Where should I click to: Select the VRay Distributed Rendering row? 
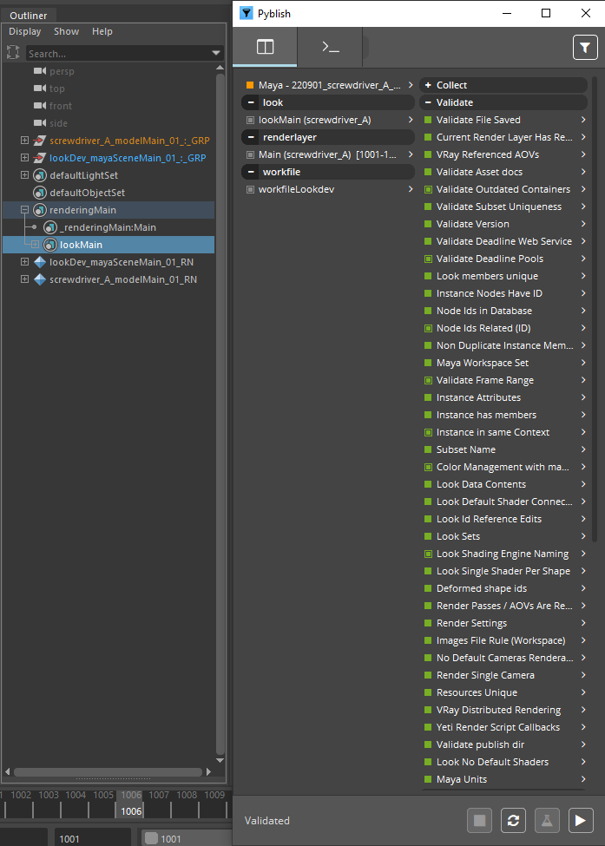pos(503,710)
